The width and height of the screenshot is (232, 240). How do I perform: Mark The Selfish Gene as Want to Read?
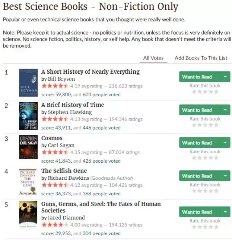click(x=197, y=176)
